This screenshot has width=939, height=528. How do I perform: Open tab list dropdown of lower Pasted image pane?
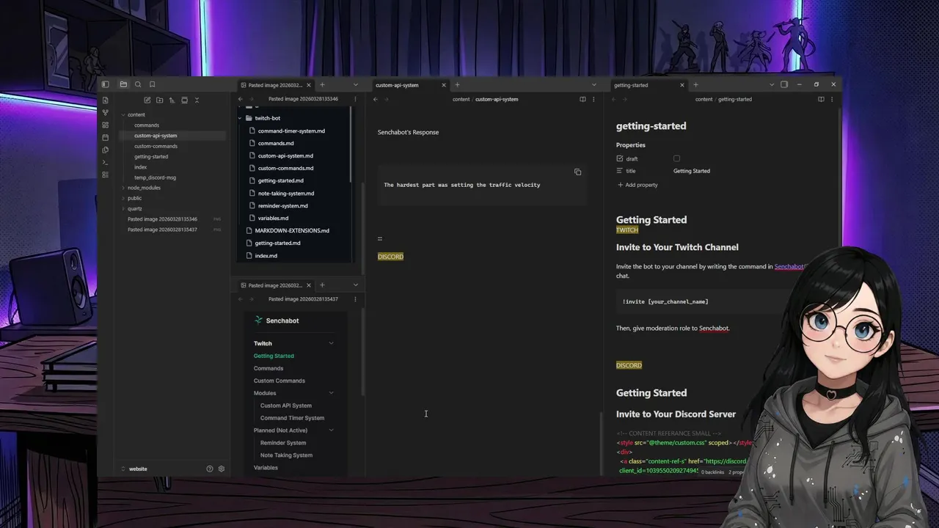tap(356, 285)
